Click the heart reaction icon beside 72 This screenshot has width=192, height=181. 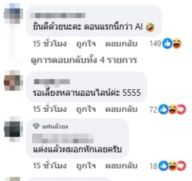click(182, 109)
